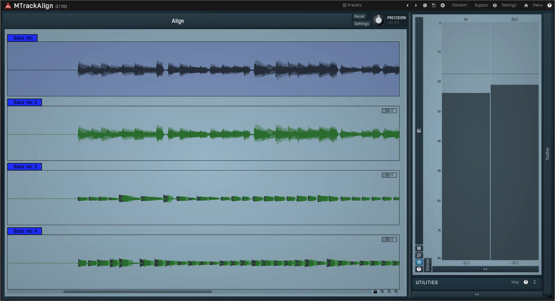Open the Menu in the top bar
The height and width of the screenshot is (301, 555).
point(538,5)
